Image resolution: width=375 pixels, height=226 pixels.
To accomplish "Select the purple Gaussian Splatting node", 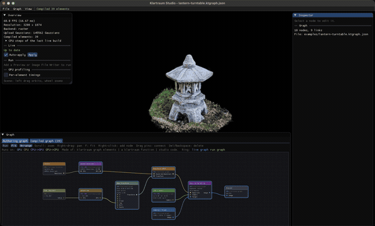I will 200,190.
